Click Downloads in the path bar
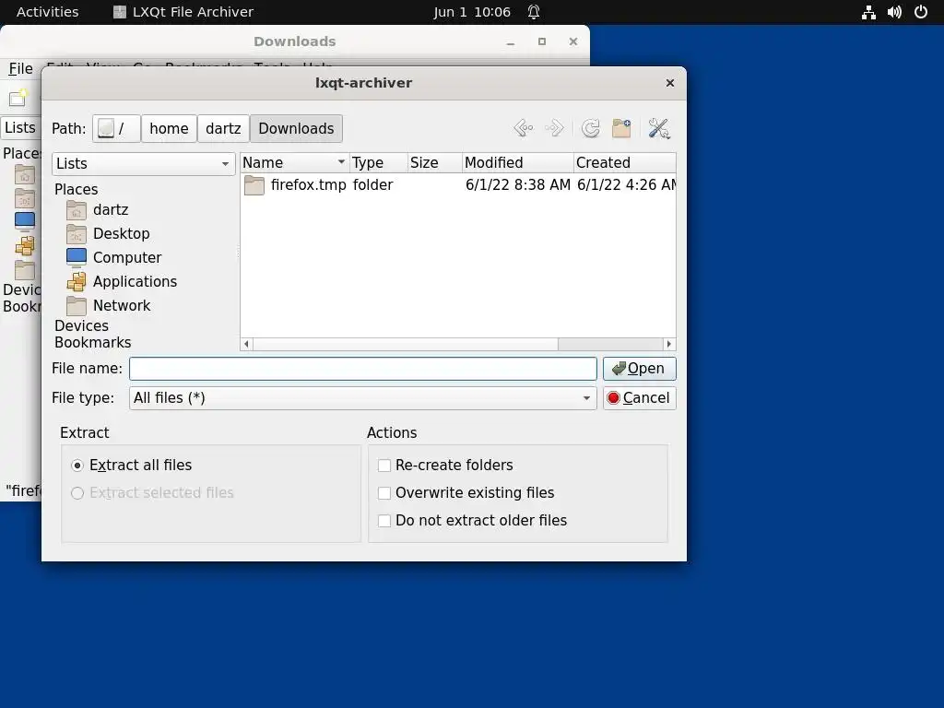This screenshot has height=708, width=944. pyautogui.click(x=296, y=128)
